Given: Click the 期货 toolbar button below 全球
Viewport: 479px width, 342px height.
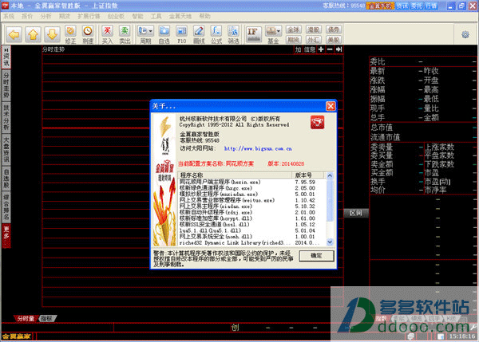Looking at the screenshot, I should pyautogui.click(x=294, y=39).
